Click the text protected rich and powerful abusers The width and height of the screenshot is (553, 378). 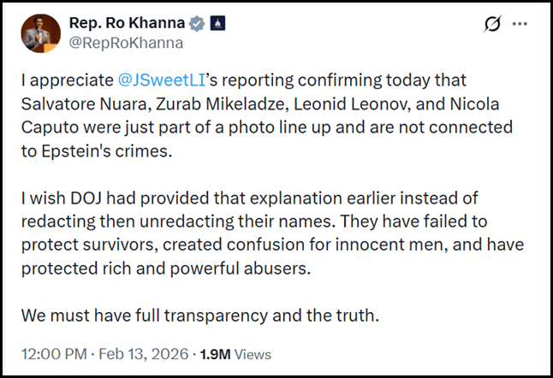click(x=155, y=269)
